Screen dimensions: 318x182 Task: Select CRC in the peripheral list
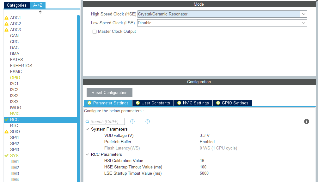[15, 42]
